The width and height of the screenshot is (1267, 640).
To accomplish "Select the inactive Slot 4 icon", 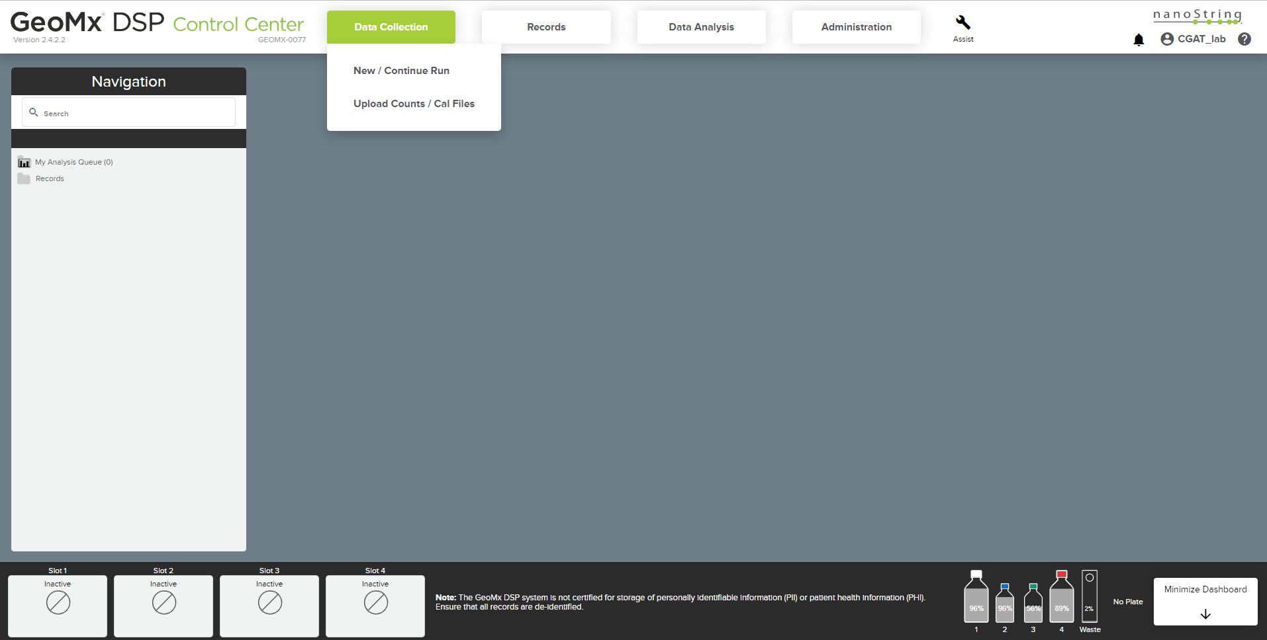I will point(375,603).
